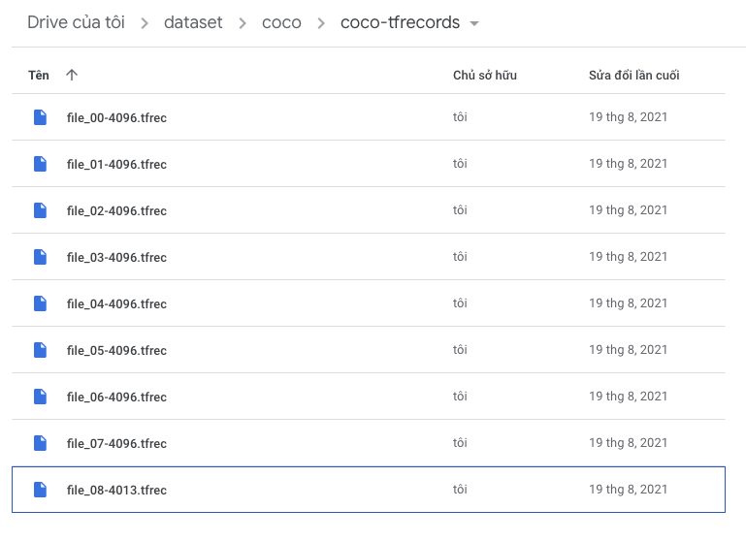Navigate to the coco breadcrumb folder

(281, 22)
